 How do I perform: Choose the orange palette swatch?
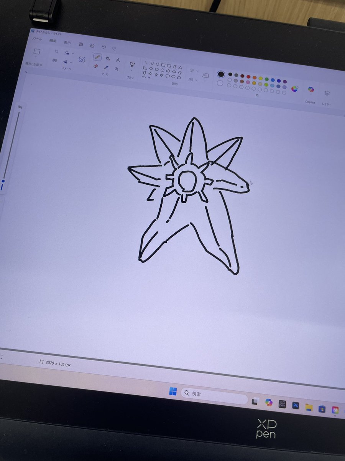[255, 78]
